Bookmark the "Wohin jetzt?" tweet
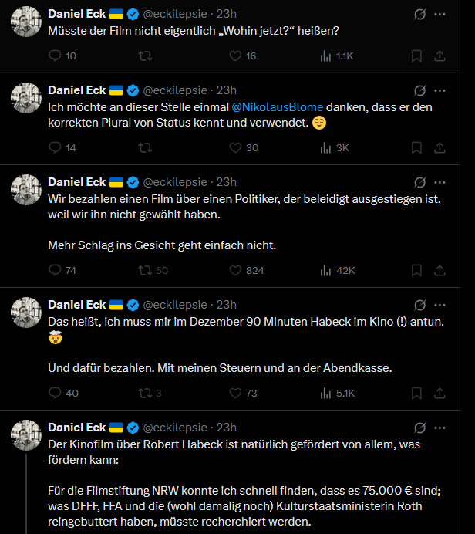The height and width of the screenshot is (534, 475). coord(416,56)
